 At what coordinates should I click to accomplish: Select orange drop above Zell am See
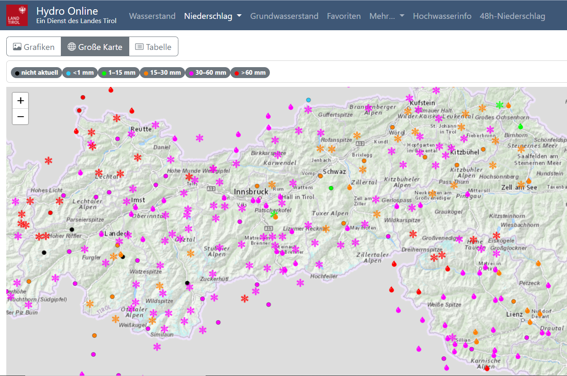point(529,181)
